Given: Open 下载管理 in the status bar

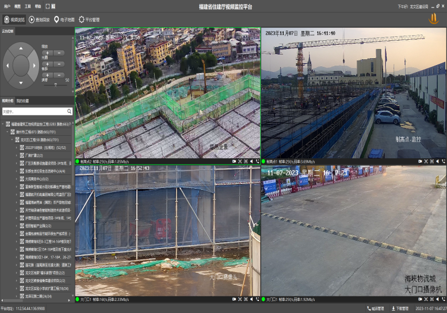Looking at the screenshot, I should pos(400,308).
